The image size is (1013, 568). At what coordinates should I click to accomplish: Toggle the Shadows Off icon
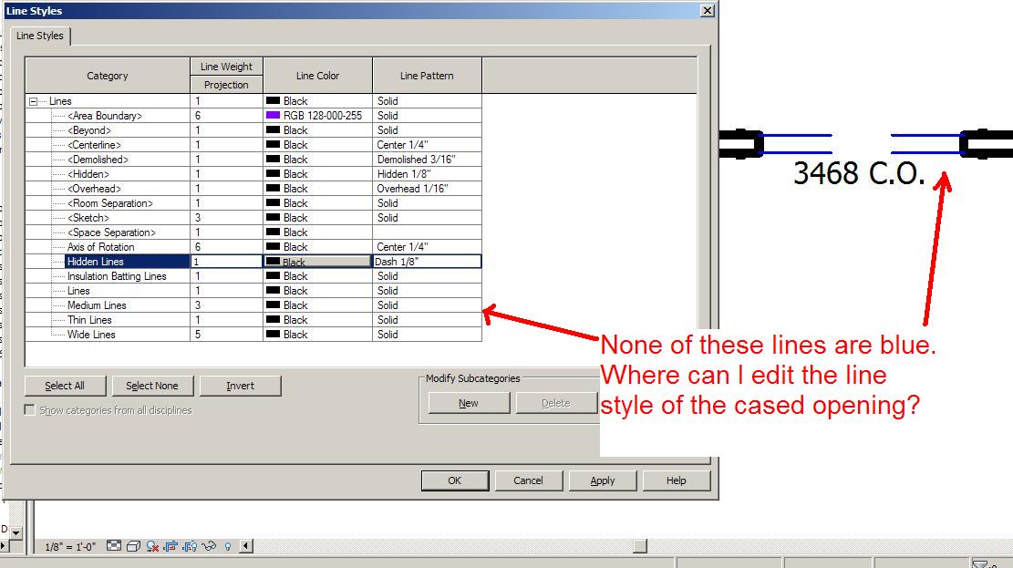pyautogui.click(x=152, y=546)
